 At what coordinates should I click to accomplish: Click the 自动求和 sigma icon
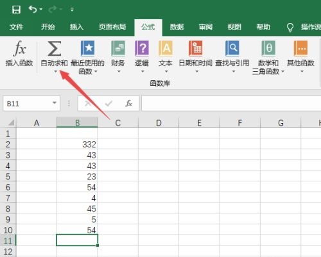[x=54, y=49]
